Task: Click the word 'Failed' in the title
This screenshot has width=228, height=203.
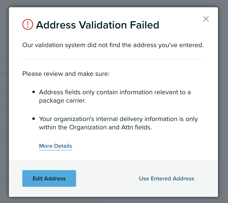Action: click(145, 25)
